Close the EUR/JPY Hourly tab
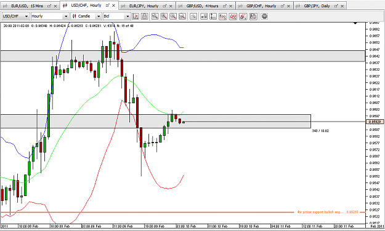The height and width of the screenshot is (231, 385). [x=171, y=6]
